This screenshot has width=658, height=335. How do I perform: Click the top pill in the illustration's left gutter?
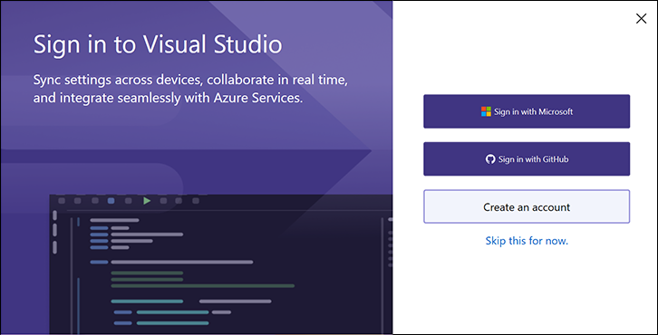[x=54, y=215]
